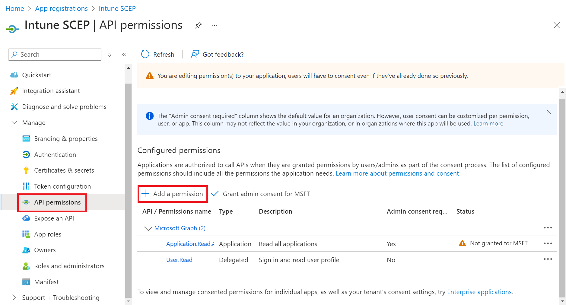Click the sidebar Search field
This screenshot has width=566, height=305.
(55, 55)
